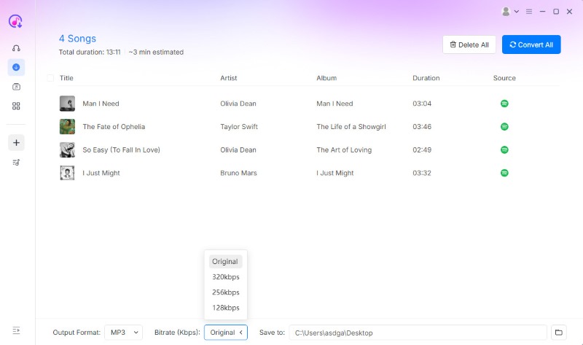Open the hamburger menu in title bar
583x345 pixels.
click(x=529, y=12)
